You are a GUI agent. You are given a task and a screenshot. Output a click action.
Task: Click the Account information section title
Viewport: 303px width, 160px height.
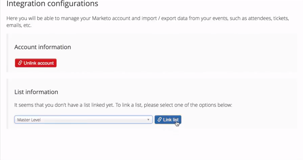tap(43, 47)
